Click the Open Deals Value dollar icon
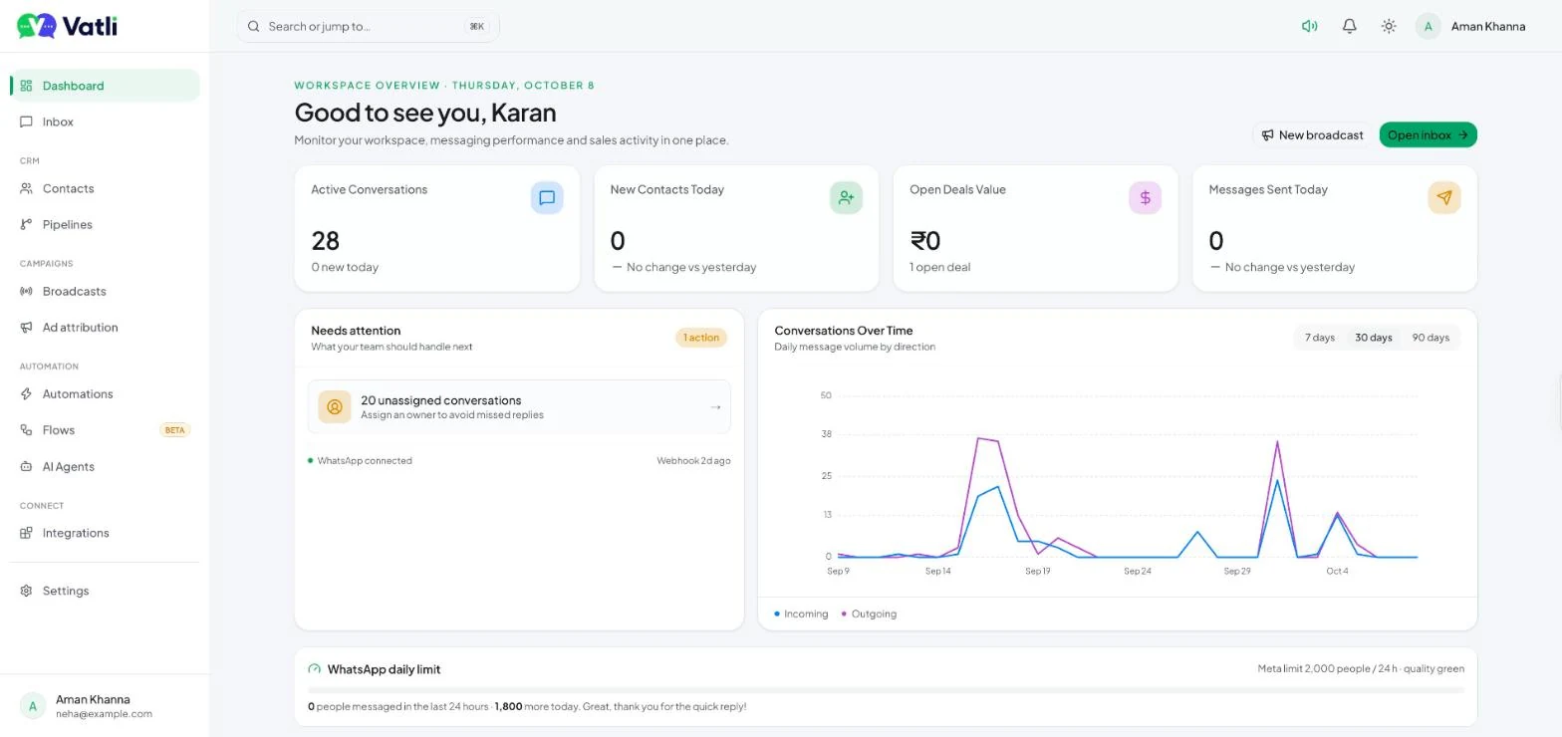The width and height of the screenshot is (1562, 737). 1145,198
